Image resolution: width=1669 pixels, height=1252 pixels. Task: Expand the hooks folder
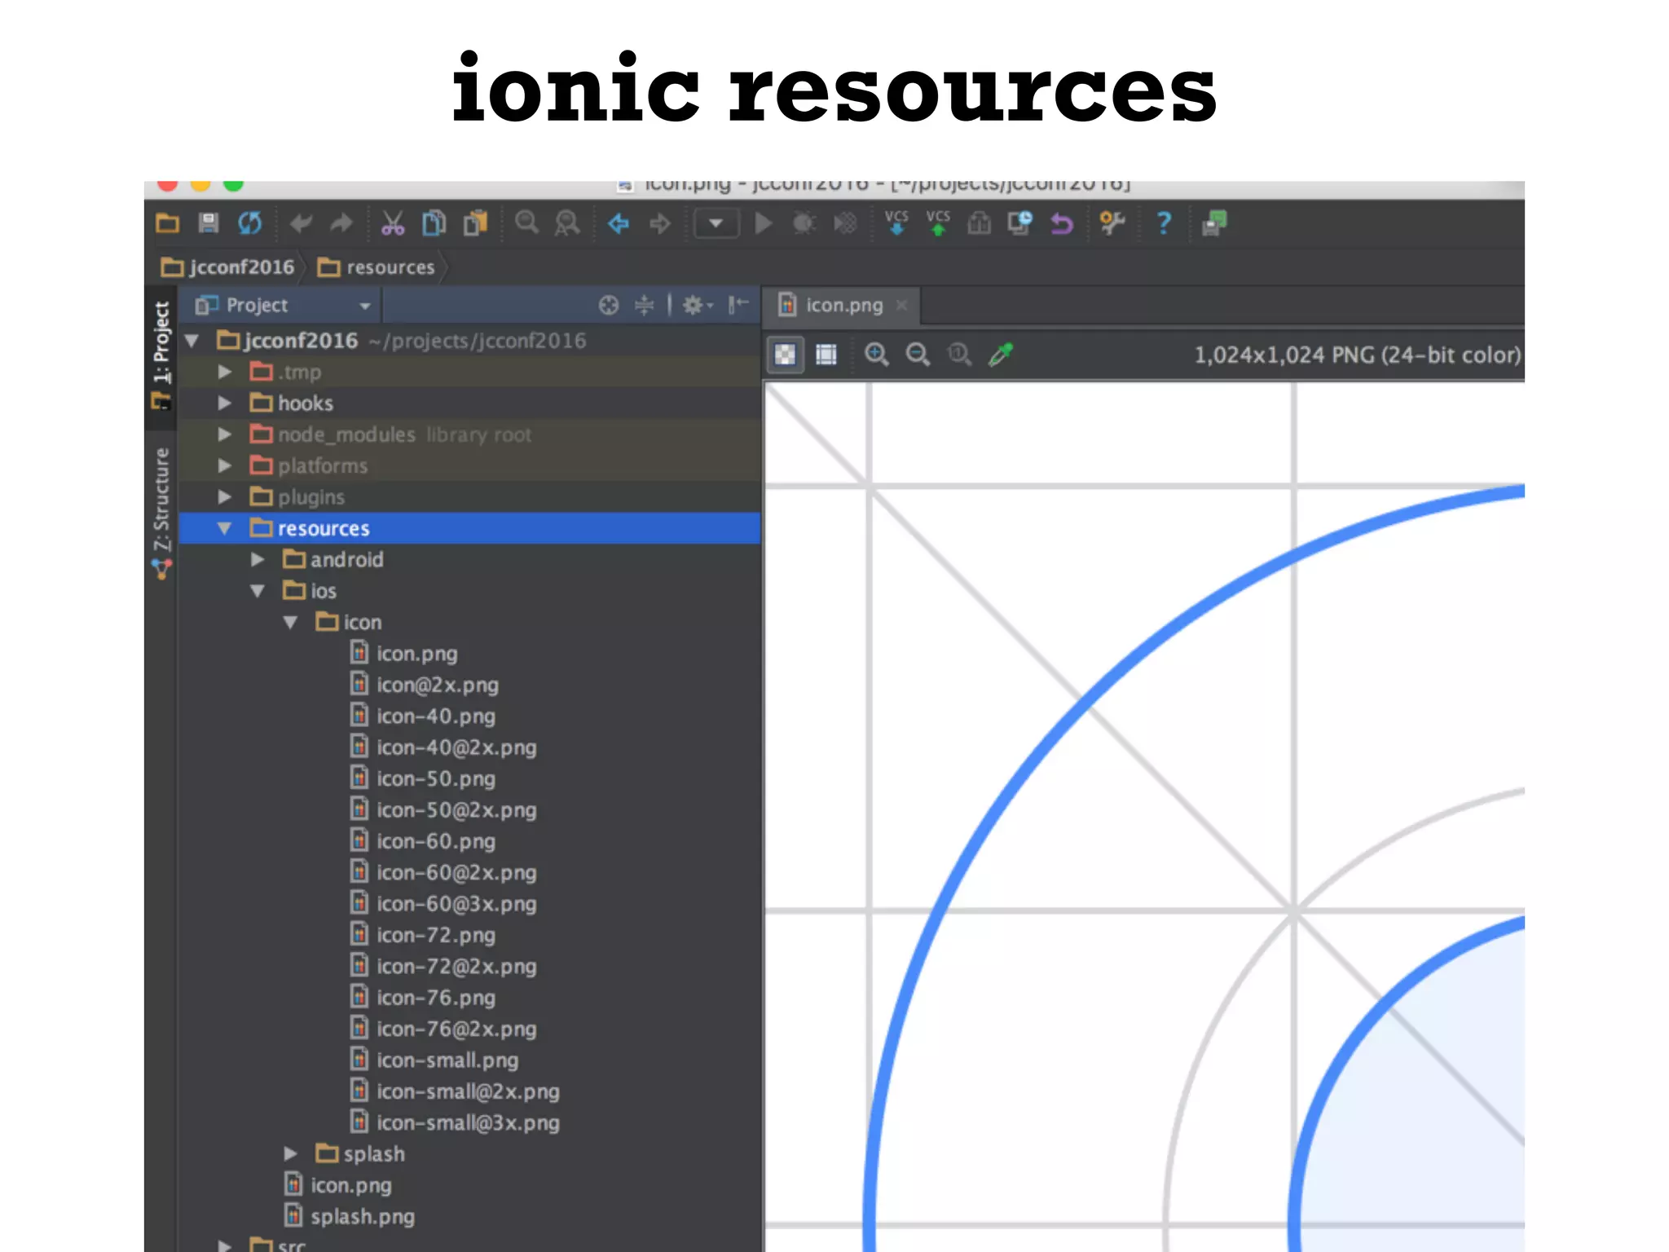225,403
